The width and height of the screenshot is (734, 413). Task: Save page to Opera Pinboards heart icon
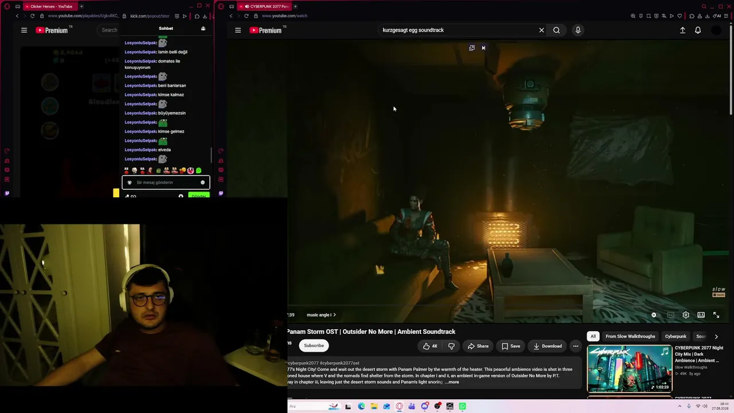[x=680, y=16]
